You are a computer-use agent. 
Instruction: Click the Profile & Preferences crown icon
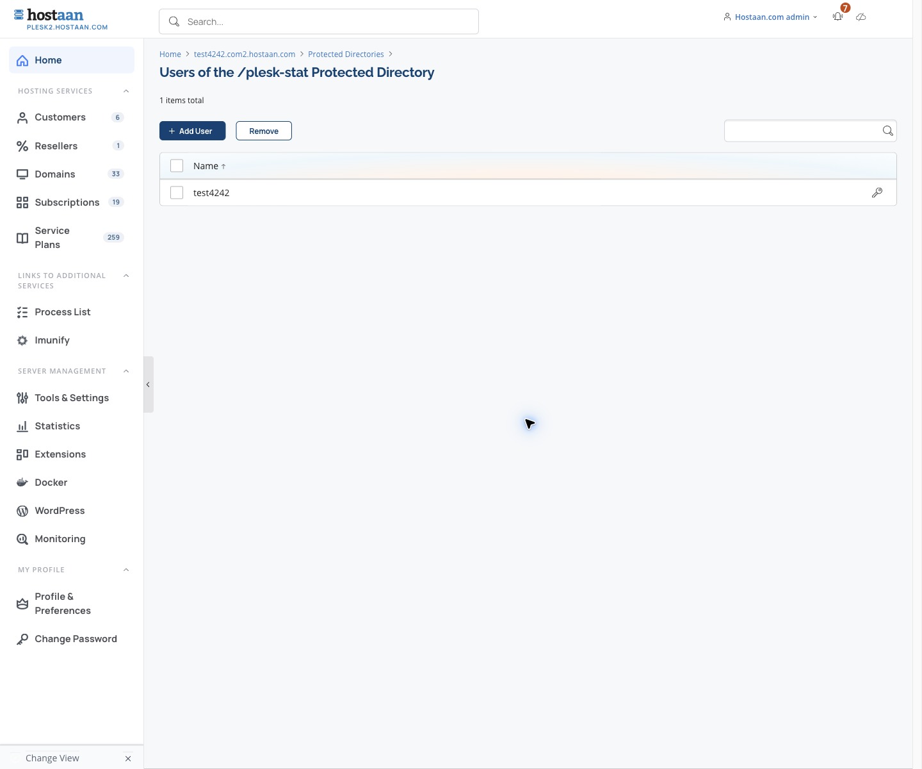[22, 604]
